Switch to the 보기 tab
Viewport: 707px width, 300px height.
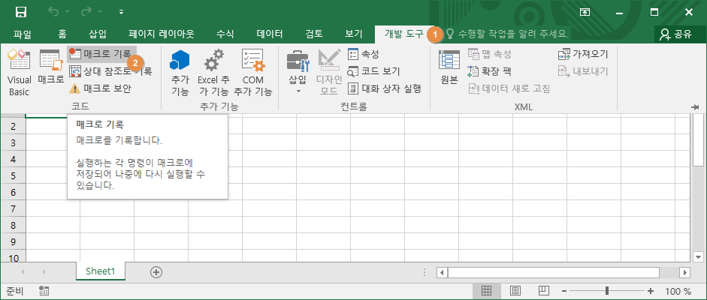point(353,34)
